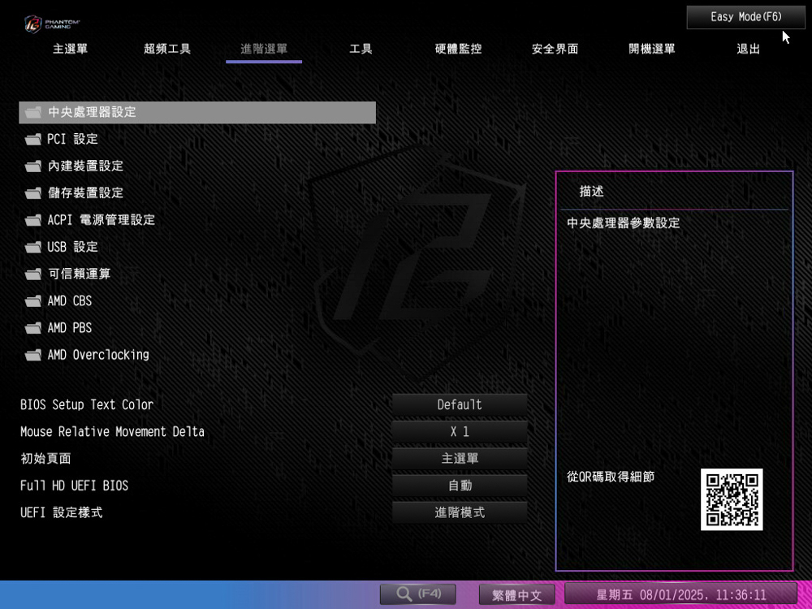
Task: Change Mouse Relative Movement Delta value
Action: (459, 432)
